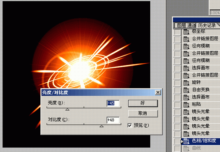Click the 亮度 brightness value field
Viewport: 220px width, 152px height.
click(x=113, y=103)
